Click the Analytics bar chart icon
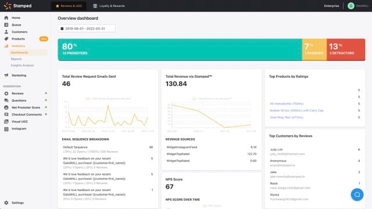This screenshot has height=209, width=372. 6,46
